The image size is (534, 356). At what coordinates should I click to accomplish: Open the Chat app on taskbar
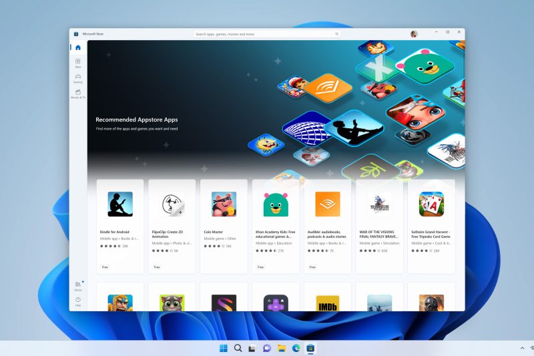[x=266, y=348]
